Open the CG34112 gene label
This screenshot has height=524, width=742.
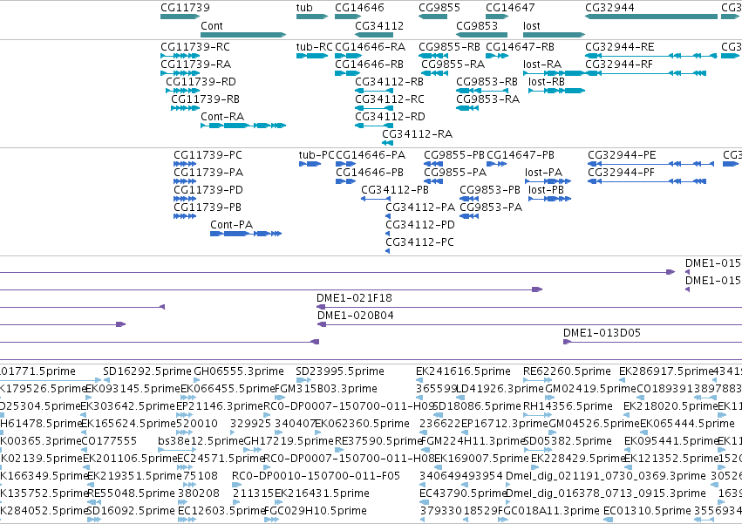tap(379, 25)
